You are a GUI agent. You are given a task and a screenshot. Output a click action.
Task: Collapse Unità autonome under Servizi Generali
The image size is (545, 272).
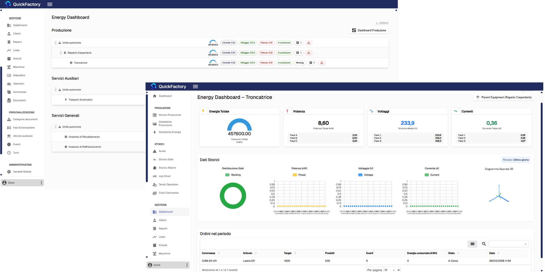coord(56,127)
